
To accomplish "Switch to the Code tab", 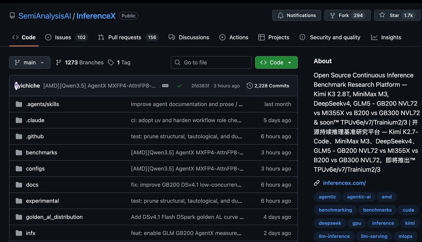I will click(24, 37).
